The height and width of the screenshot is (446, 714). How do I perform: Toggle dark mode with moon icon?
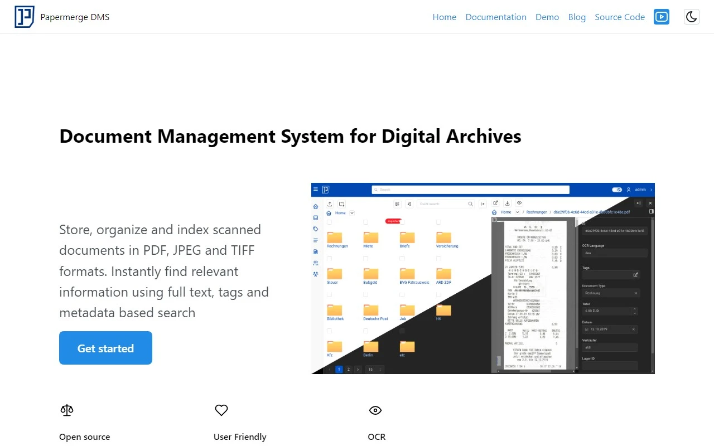pyautogui.click(x=692, y=17)
